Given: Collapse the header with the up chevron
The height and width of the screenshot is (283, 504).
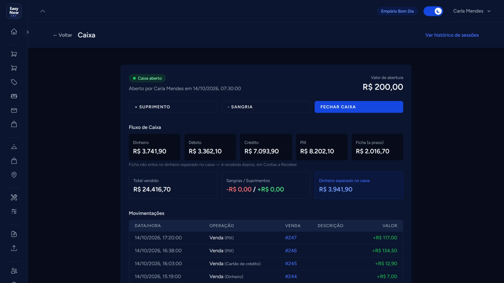Looking at the screenshot, I should (x=43, y=11).
